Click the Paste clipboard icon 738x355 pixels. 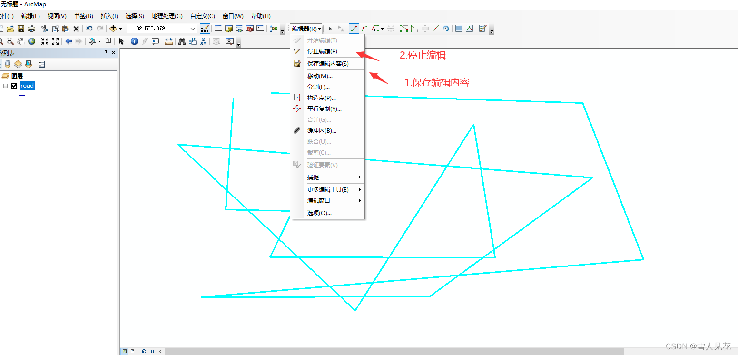point(66,29)
